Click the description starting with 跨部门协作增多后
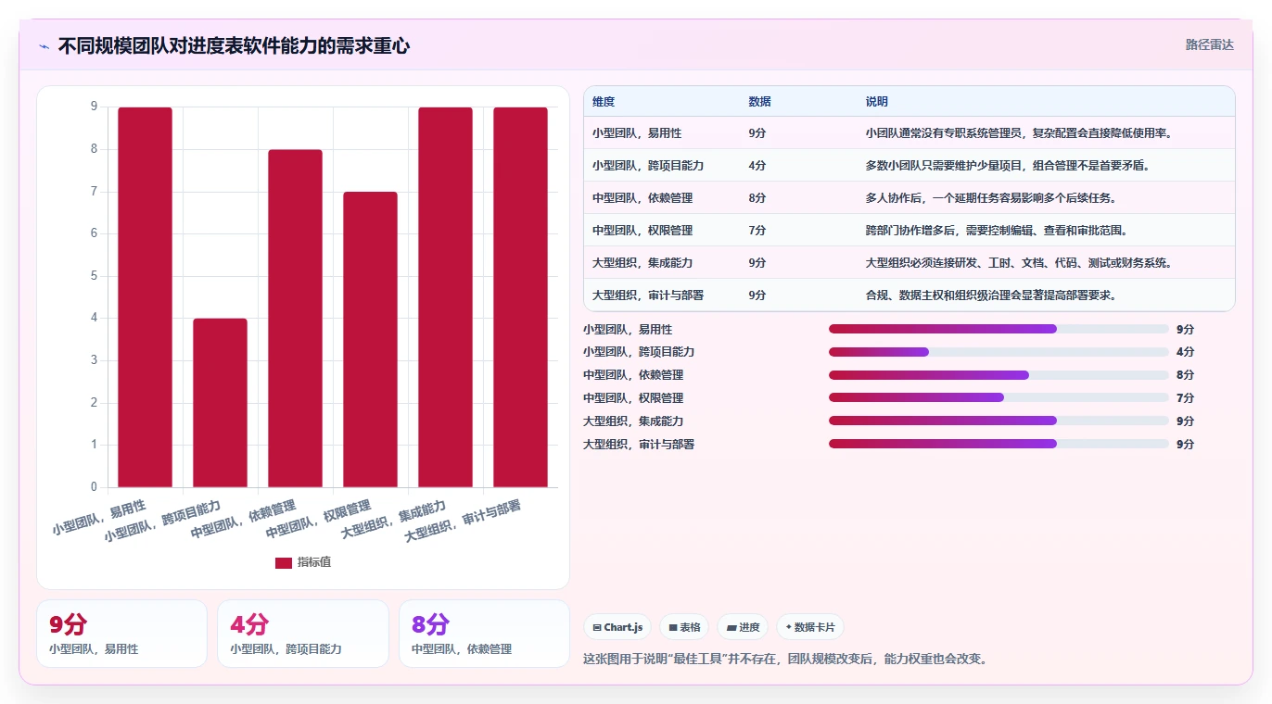 pos(997,231)
